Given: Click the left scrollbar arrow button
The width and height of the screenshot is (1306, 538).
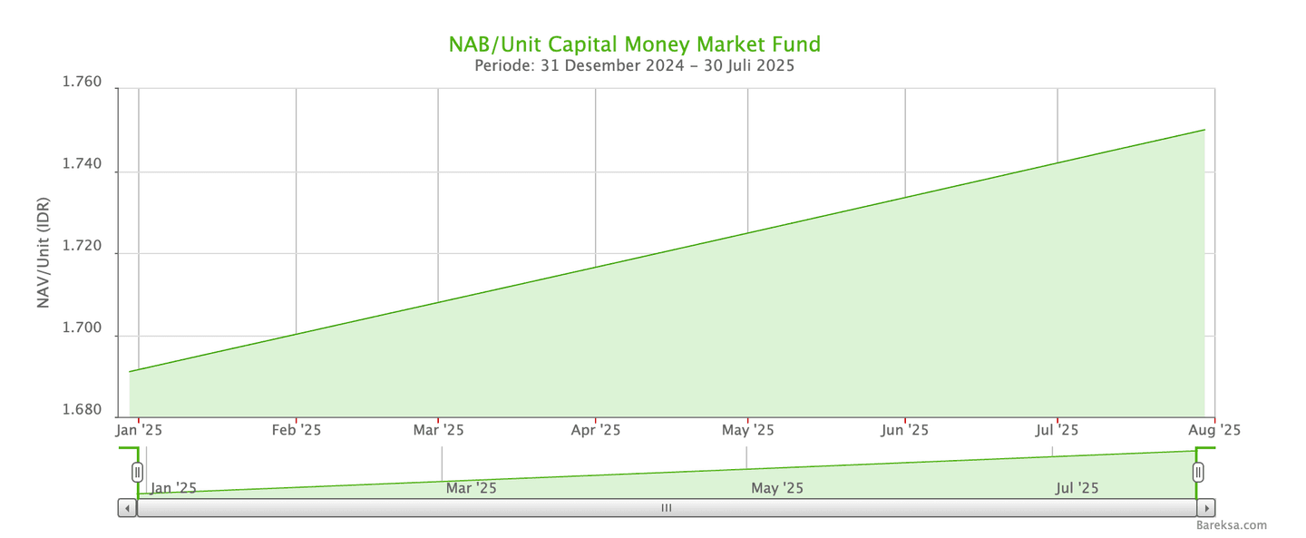Looking at the screenshot, I should pyautogui.click(x=127, y=508).
